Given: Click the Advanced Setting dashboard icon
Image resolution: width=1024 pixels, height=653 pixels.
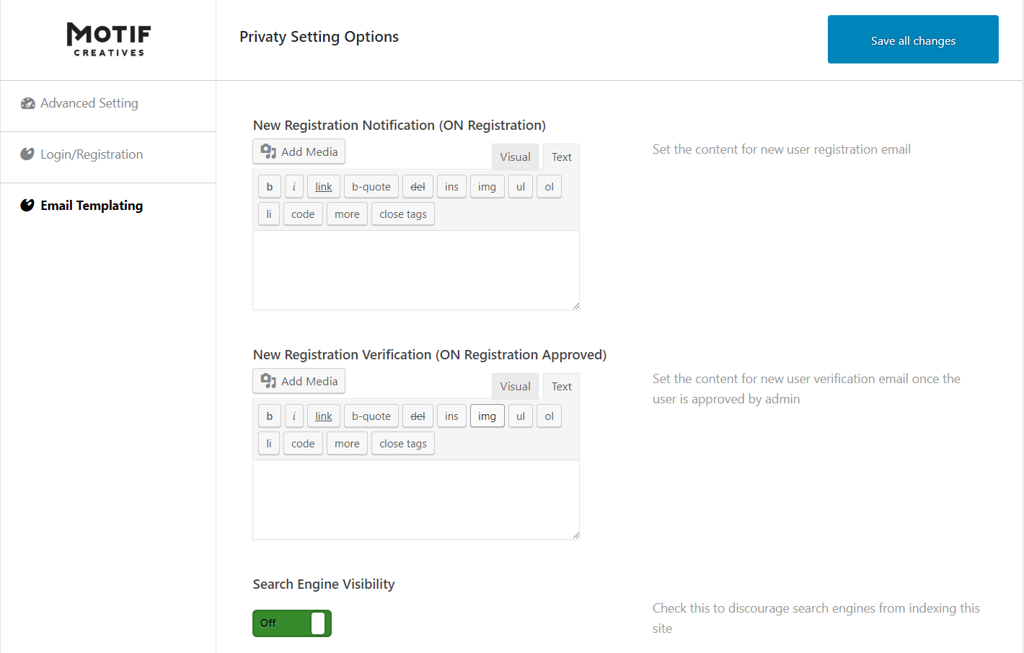Looking at the screenshot, I should (x=28, y=103).
